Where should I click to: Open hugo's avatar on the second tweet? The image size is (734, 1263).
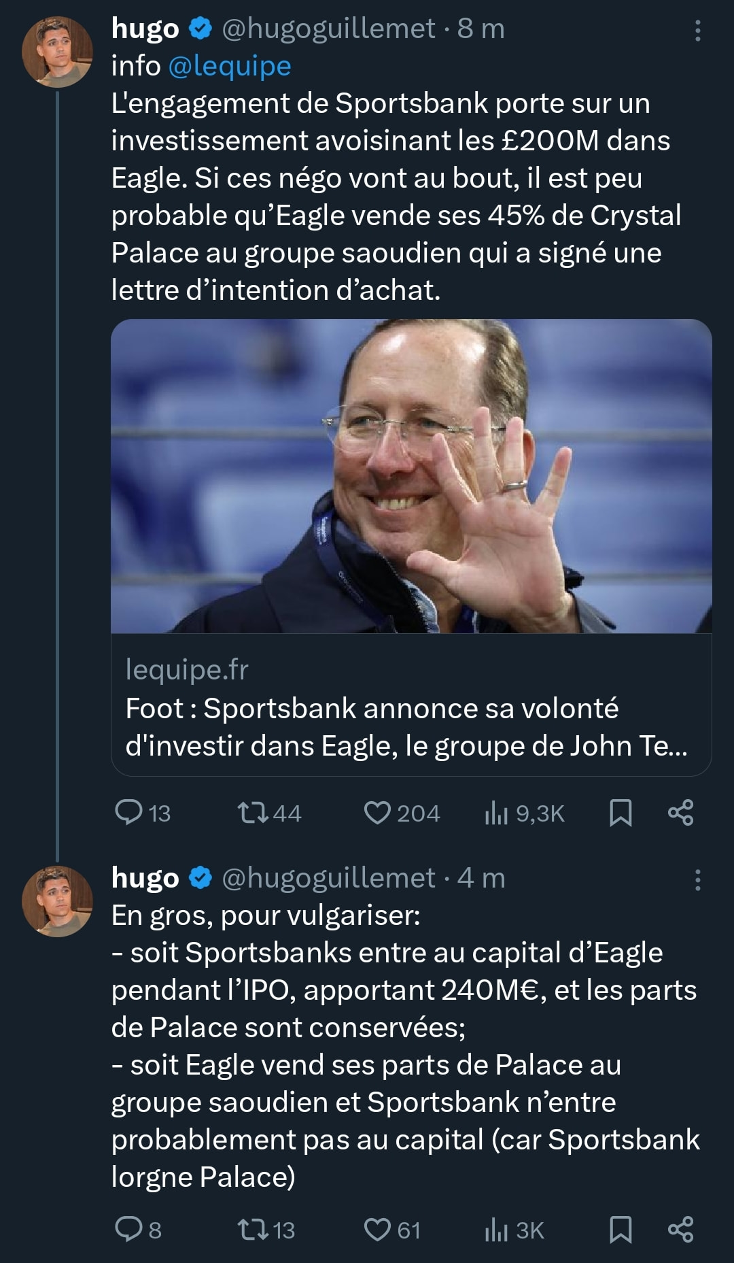click(57, 901)
